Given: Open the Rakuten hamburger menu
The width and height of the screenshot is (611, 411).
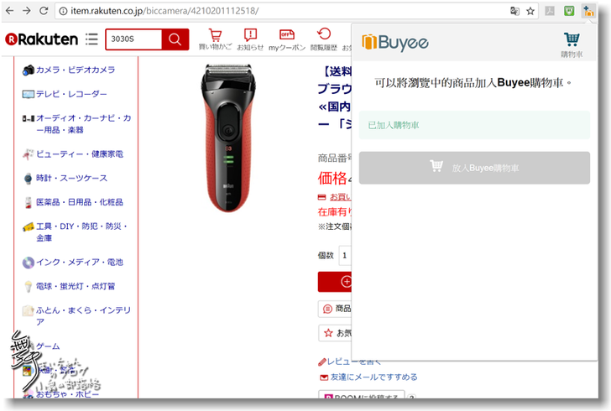Looking at the screenshot, I should tap(91, 39).
